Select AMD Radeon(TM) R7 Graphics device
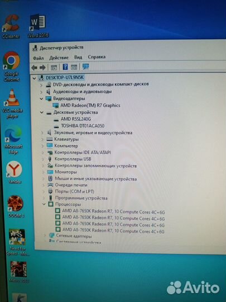The image size is (226, 302). pos(90,105)
